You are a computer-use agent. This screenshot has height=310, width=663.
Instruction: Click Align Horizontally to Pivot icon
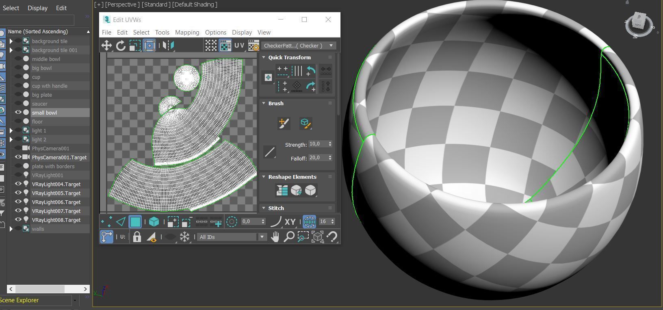[282, 71]
